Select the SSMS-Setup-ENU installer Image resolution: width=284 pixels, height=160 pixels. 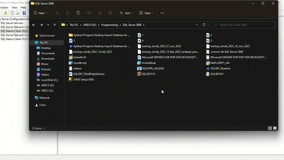(x=81, y=80)
